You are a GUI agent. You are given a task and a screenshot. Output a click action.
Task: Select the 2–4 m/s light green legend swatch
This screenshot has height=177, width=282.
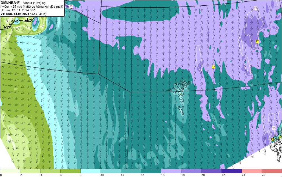click(30, 171)
